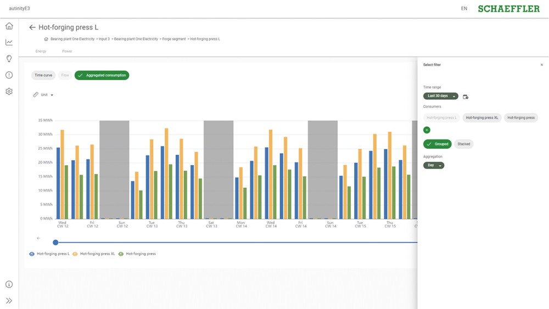Toggle visibility of Hot-forging press L series

32,254
